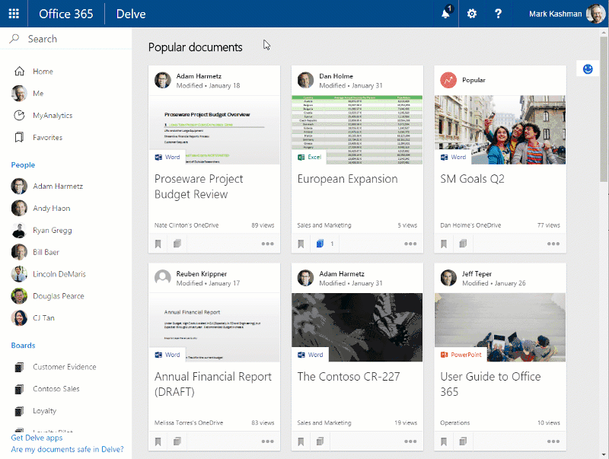Open Adam Harmetz in the People list

(58, 186)
